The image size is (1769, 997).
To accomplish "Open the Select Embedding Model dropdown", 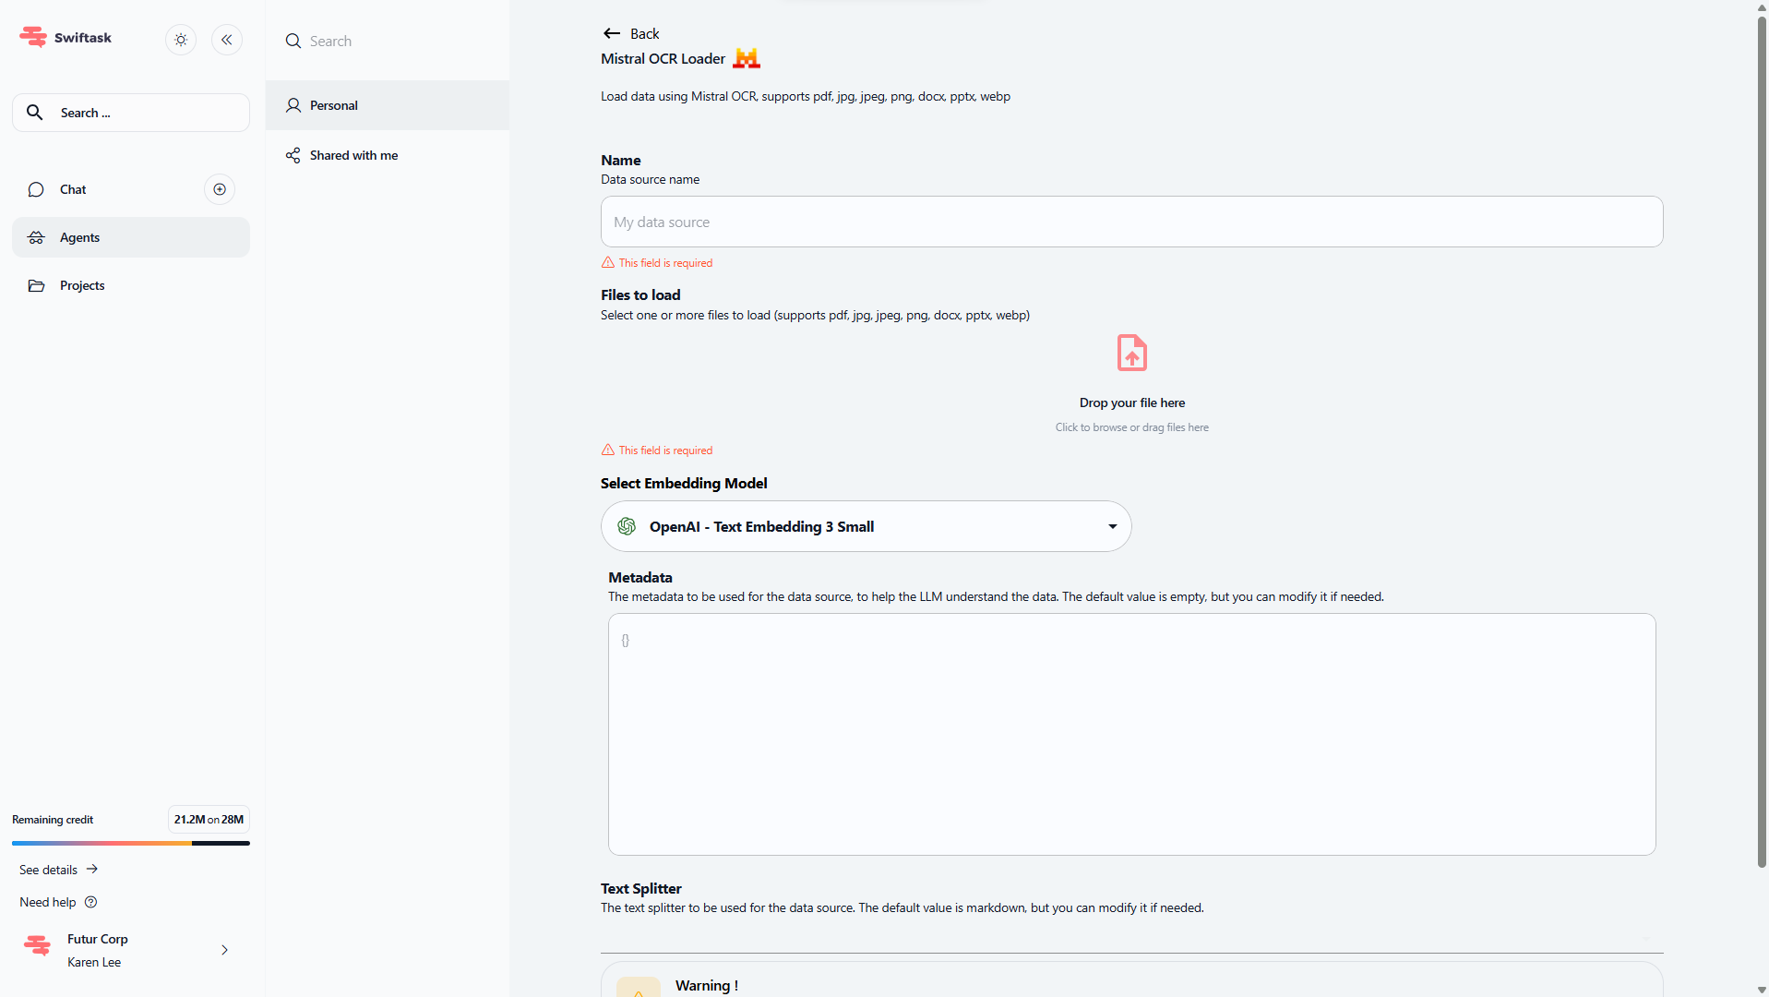I will [866, 526].
